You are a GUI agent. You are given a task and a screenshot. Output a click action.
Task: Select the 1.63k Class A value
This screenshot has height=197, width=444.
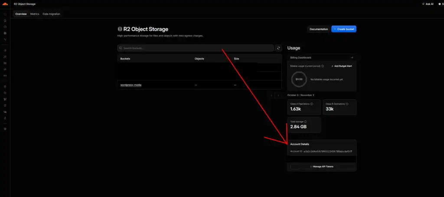(x=297, y=109)
